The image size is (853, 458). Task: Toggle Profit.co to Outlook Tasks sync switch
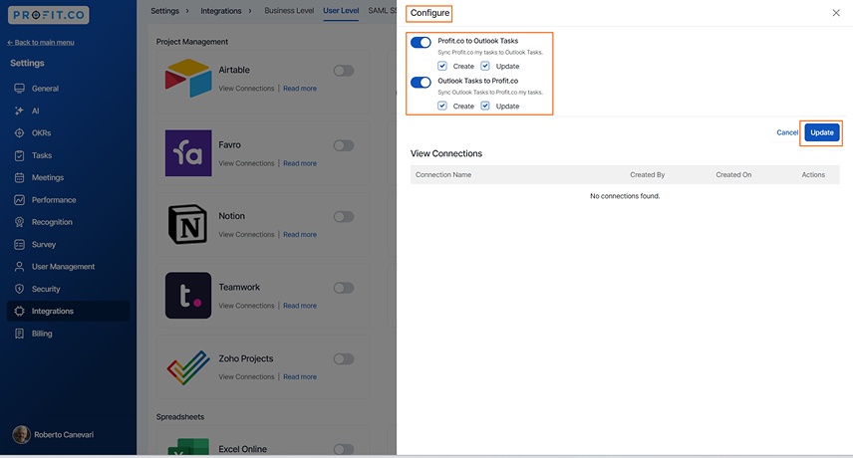pos(422,43)
